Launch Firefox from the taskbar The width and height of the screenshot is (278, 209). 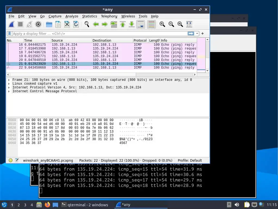[x=47, y=205]
